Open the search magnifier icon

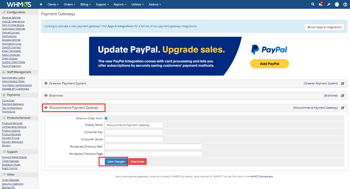click(313, 4)
